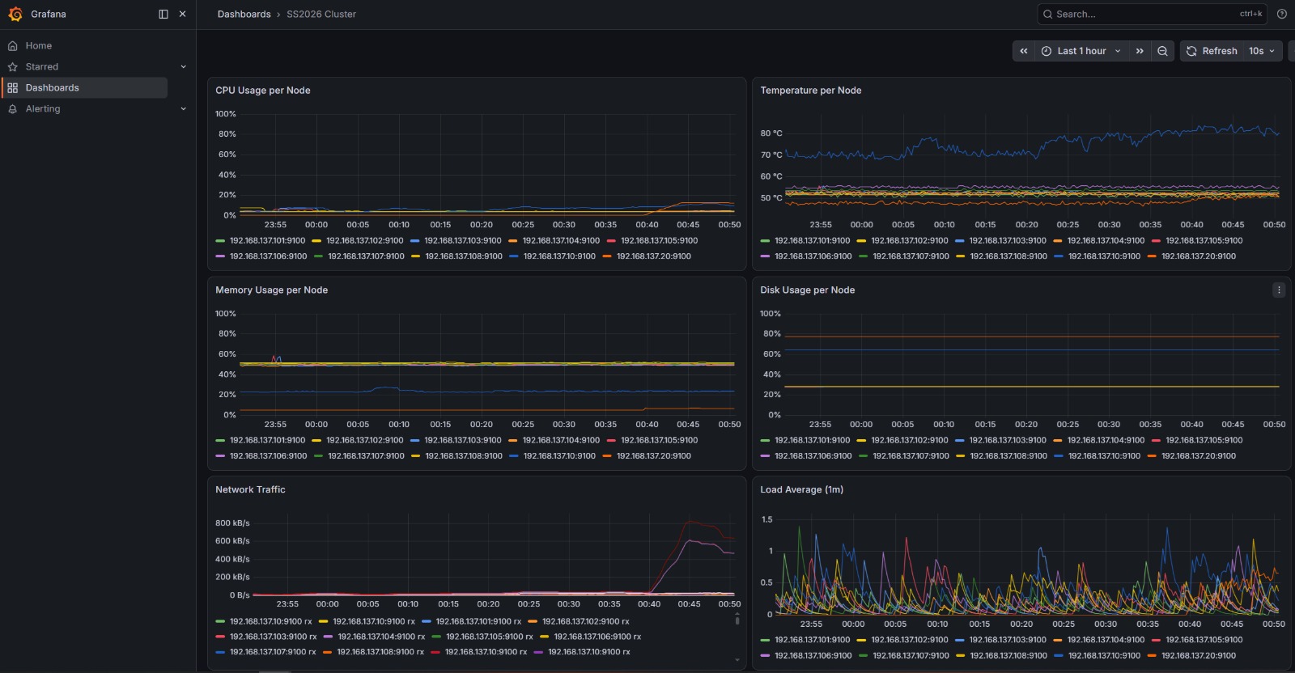Open the 10s refresh interval dropdown
The width and height of the screenshot is (1295, 673).
(x=1262, y=51)
